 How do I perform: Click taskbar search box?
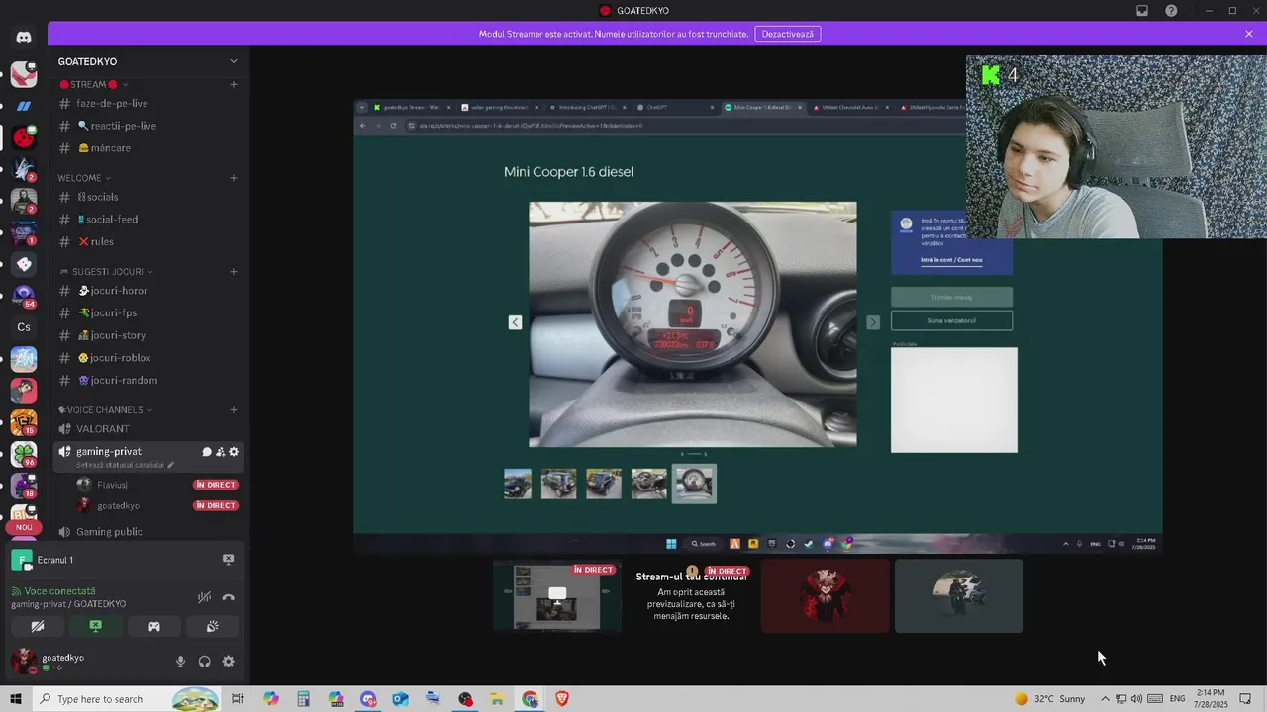tap(126, 699)
